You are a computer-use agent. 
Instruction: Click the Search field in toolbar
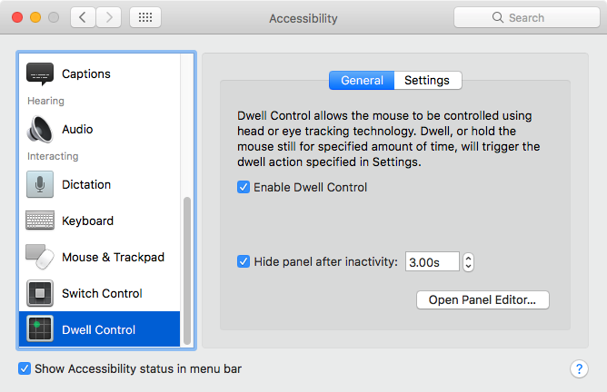pos(525,17)
